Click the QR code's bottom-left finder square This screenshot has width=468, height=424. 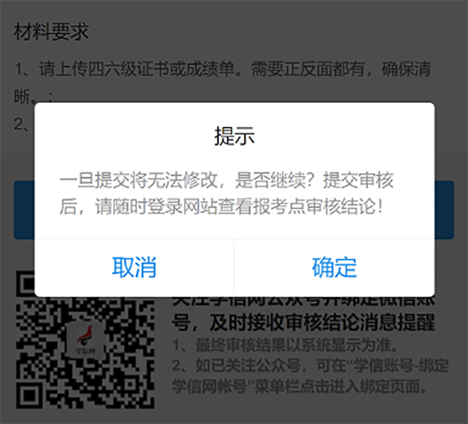pos(29,395)
